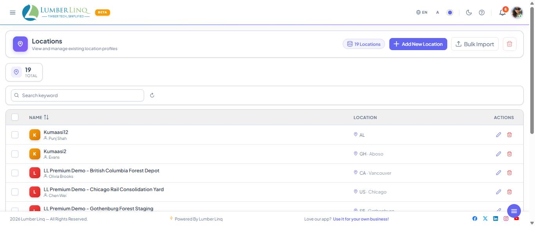Click the US · Chicago location cell
Viewport: 535px width, 226px height.
click(x=370, y=192)
